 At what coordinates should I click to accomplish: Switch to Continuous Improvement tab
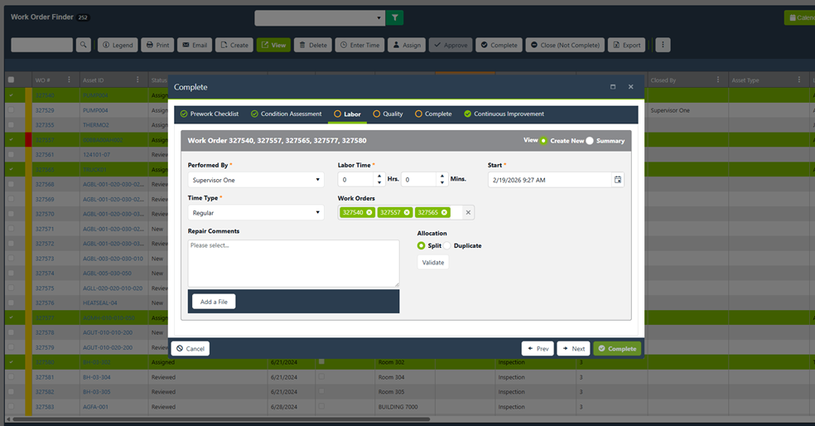click(504, 114)
